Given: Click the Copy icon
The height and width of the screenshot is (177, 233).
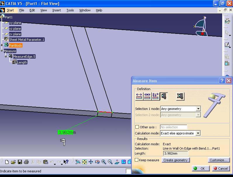Looking at the screenshot, I should click(x=39, y=162).
